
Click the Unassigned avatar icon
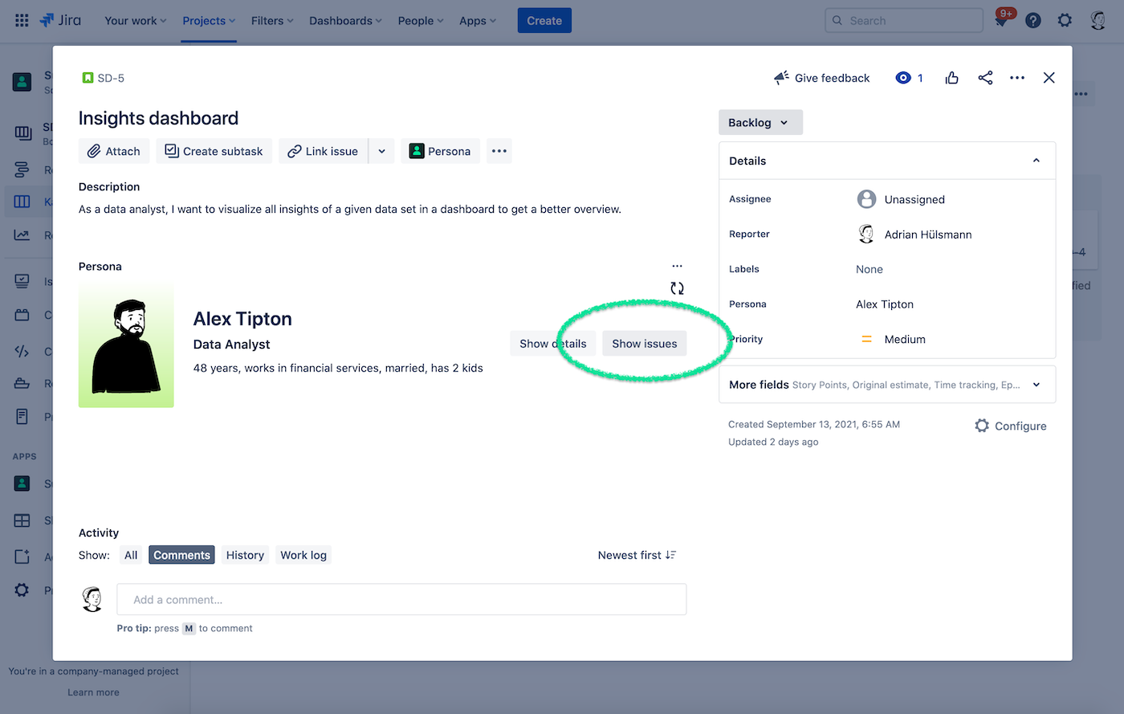(x=866, y=199)
